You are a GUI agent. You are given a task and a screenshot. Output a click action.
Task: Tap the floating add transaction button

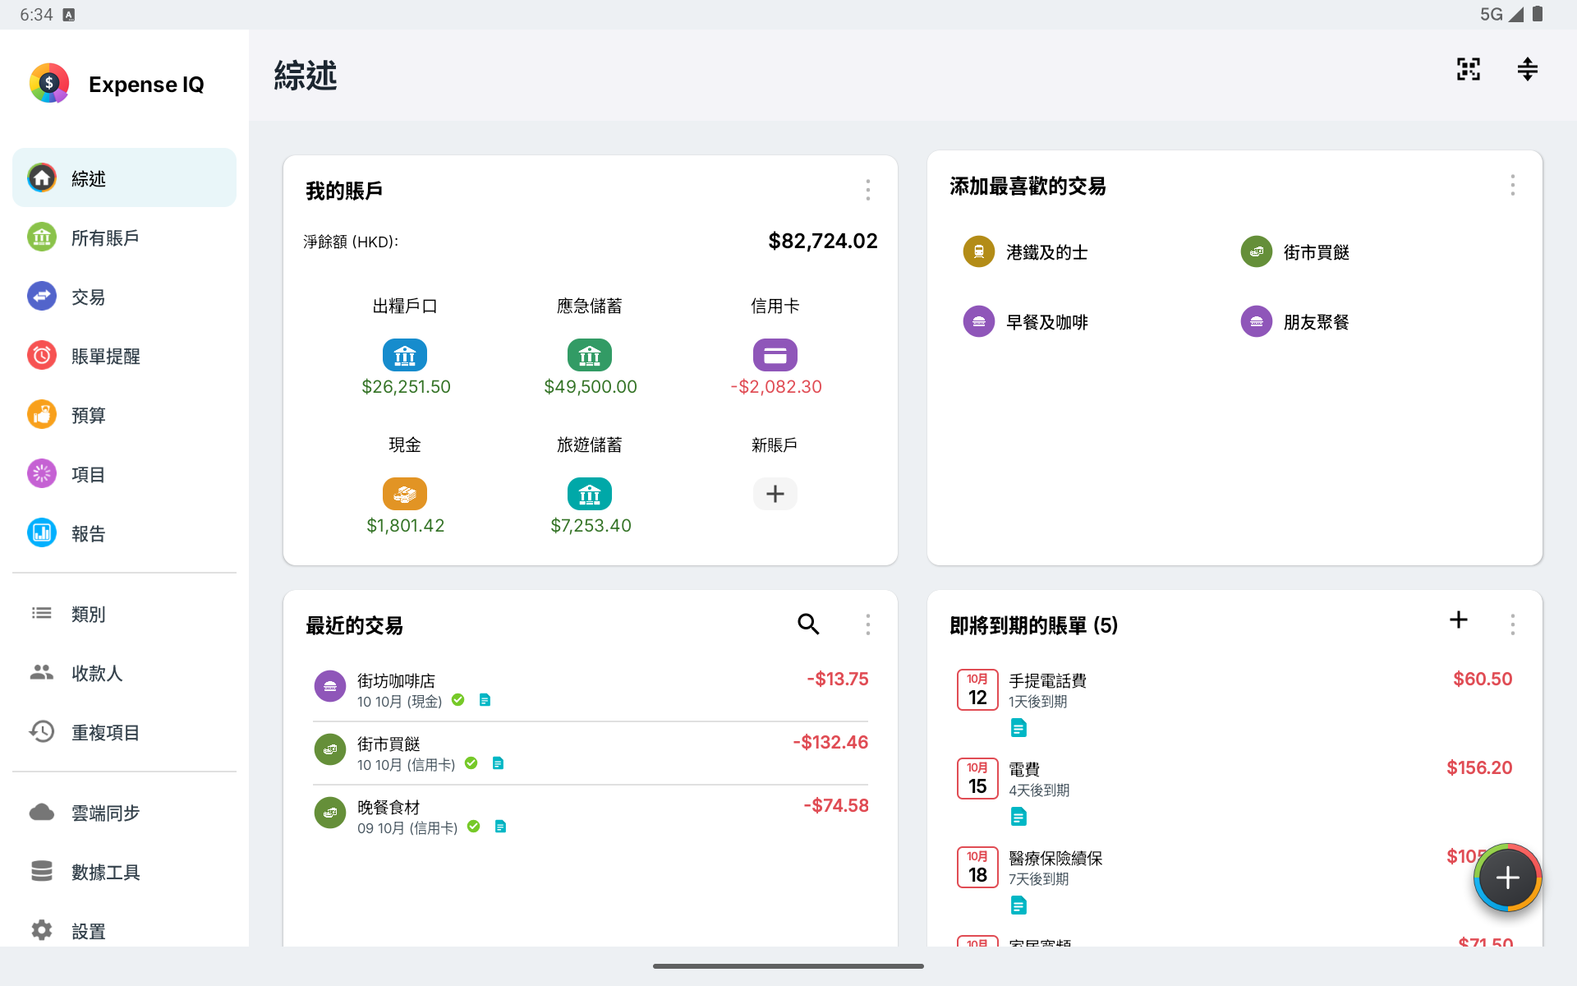[x=1508, y=878]
